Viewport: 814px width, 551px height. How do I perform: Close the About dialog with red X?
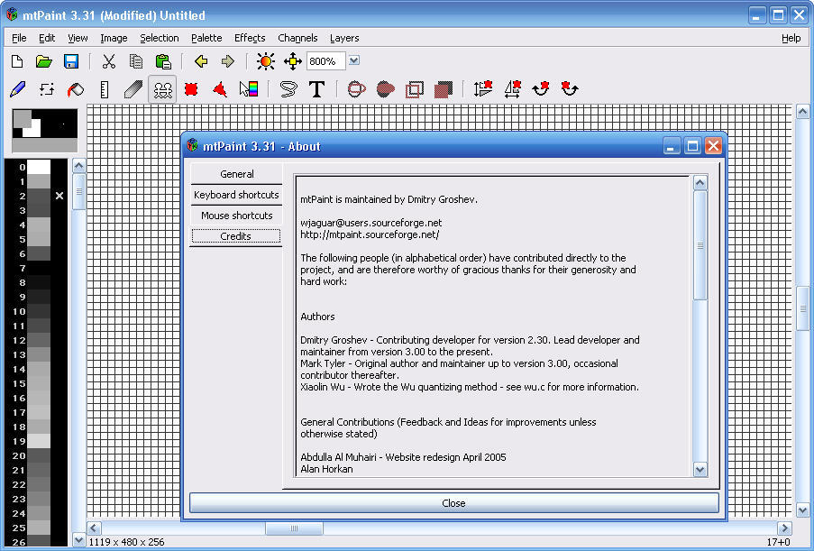[713, 146]
